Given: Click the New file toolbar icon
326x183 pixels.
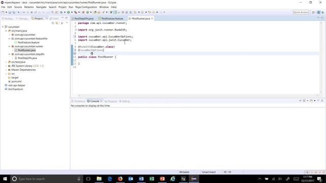Looking at the screenshot, I should point(3,12).
